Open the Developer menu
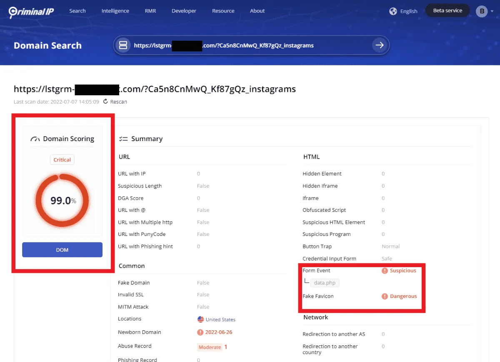This screenshot has width=500, height=362. [x=184, y=11]
